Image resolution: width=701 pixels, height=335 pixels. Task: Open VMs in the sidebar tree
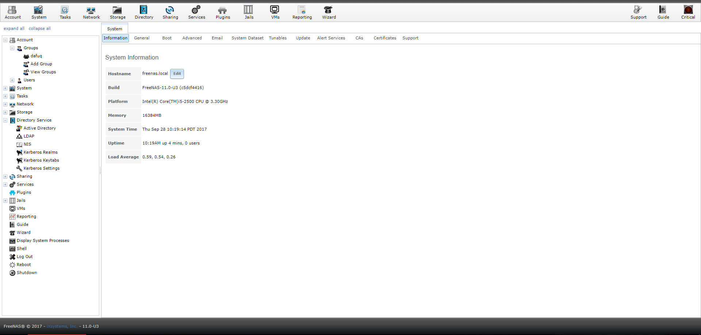pos(21,209)
